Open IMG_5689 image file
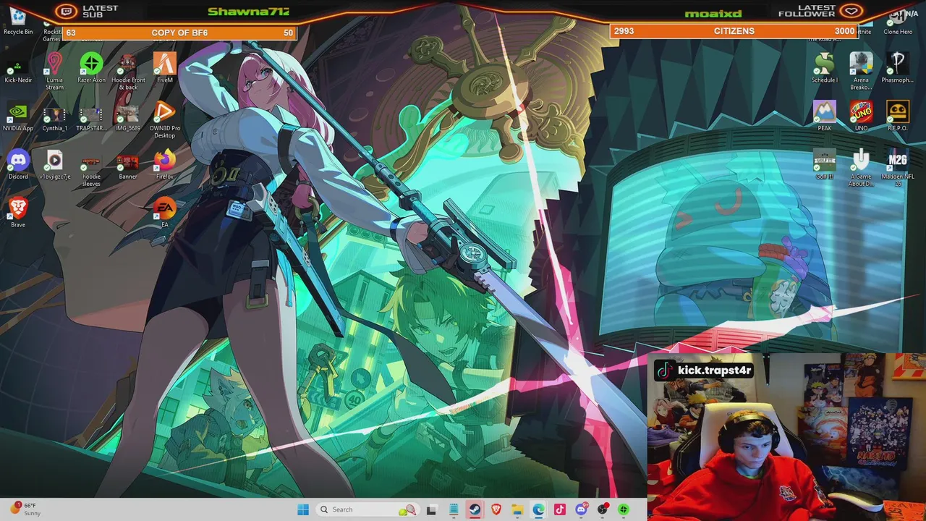This screenshot has height=521, width=926. 127,119
